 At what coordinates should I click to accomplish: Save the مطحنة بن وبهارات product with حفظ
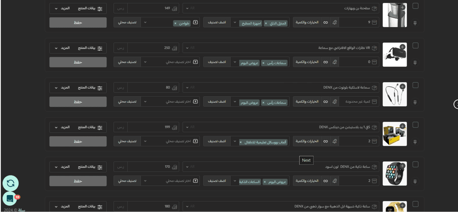coord(78,22)
